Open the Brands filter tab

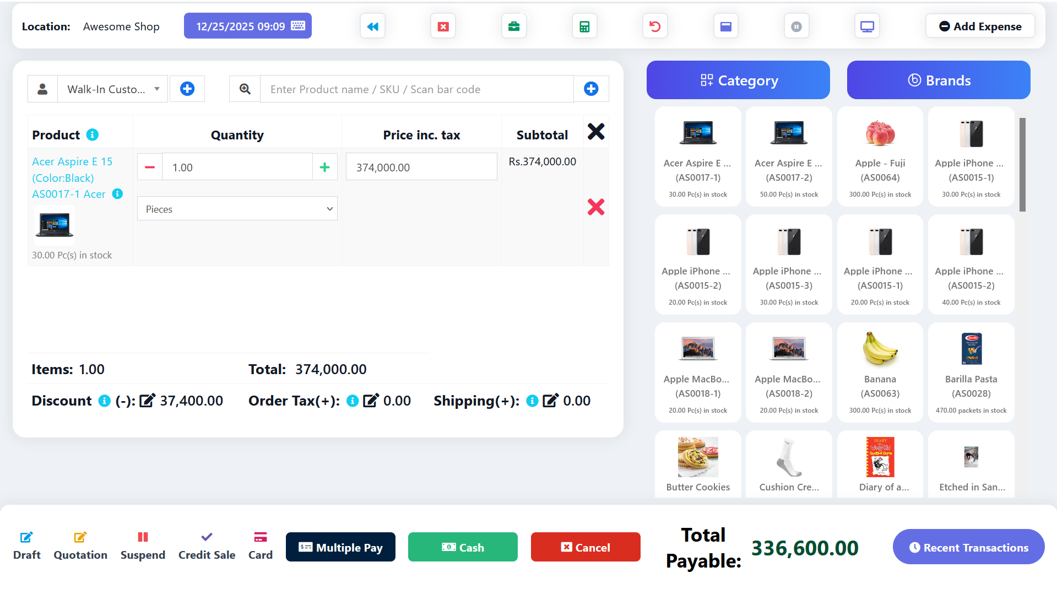point(938,80)
